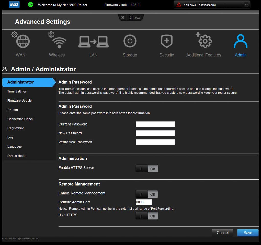Image resolution: width=261 pixels, height=245 pixels.
Task: Click the Storage label
Action: [x=130, y=55]
